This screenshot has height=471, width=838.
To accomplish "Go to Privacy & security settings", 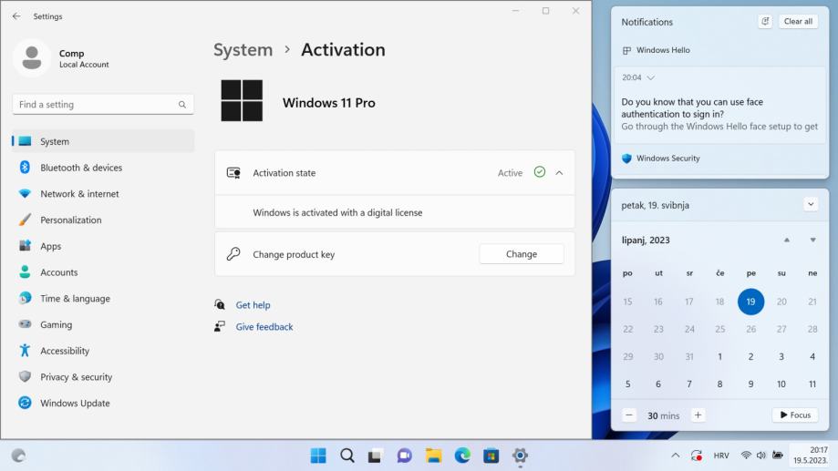I will point(76,377).
